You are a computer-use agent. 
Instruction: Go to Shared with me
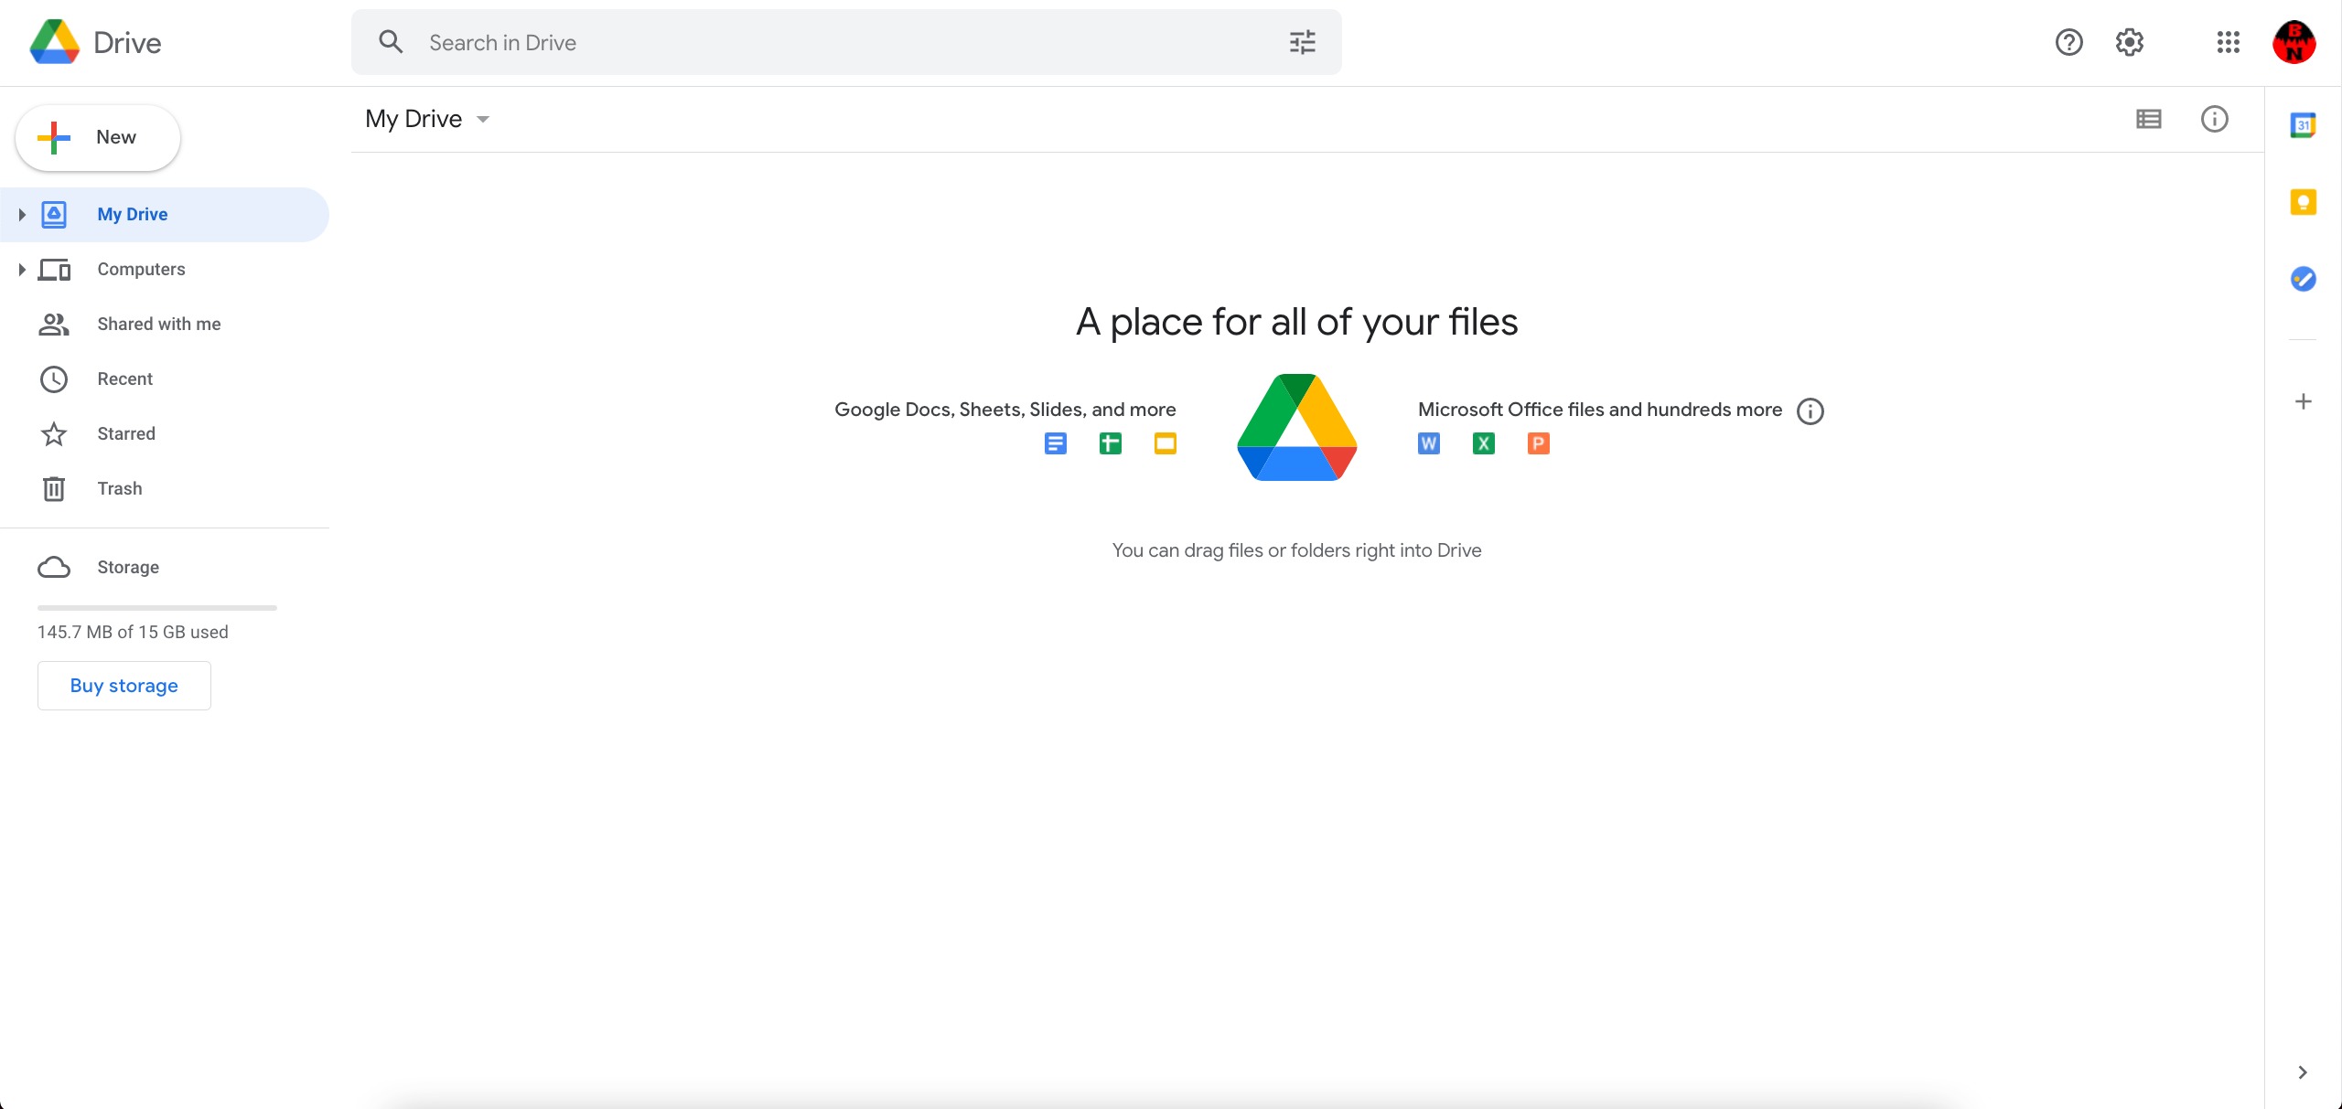click(x=158, y=325)
